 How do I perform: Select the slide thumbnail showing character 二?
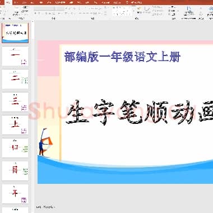coord(15,79)
